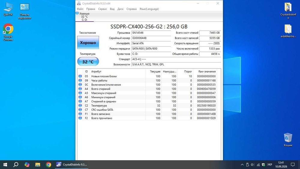Image resolution: width=300 pixels, height=169 pixels.
Task: Open taskbar clock showing 12:41
Action: 281,164
